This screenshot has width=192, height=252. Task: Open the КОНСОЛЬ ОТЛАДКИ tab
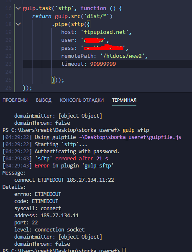(x=82, y=100)
